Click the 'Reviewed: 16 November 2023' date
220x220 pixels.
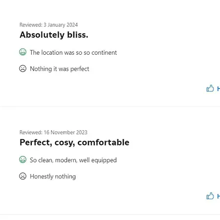click(x=53, y=132)
